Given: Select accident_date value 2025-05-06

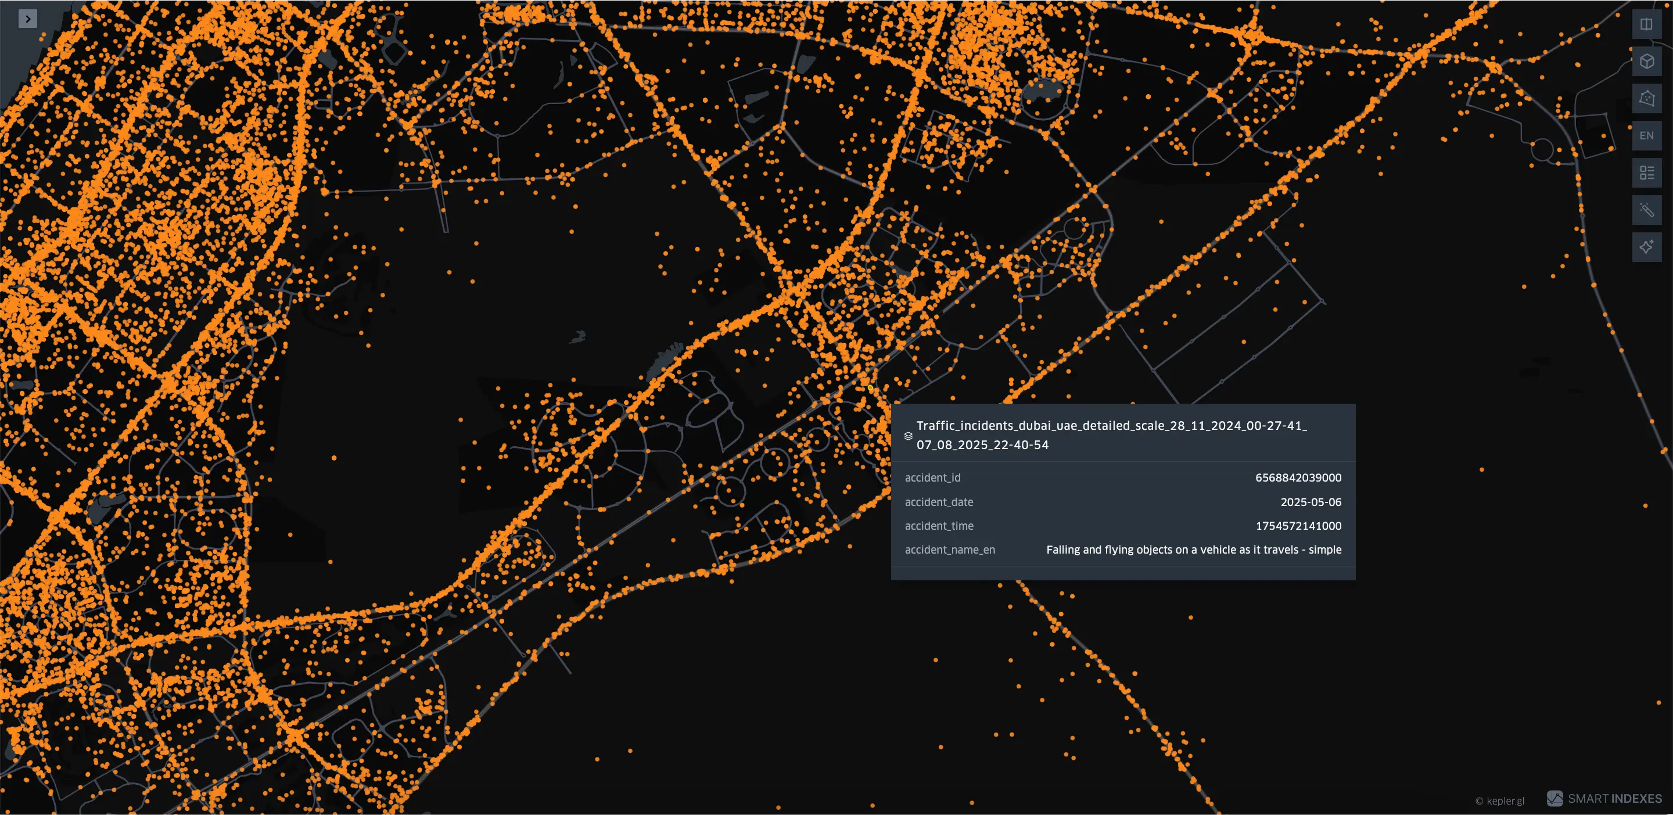Looking at the screenshot, I should pyautogui.click(x=1311, y=502).
